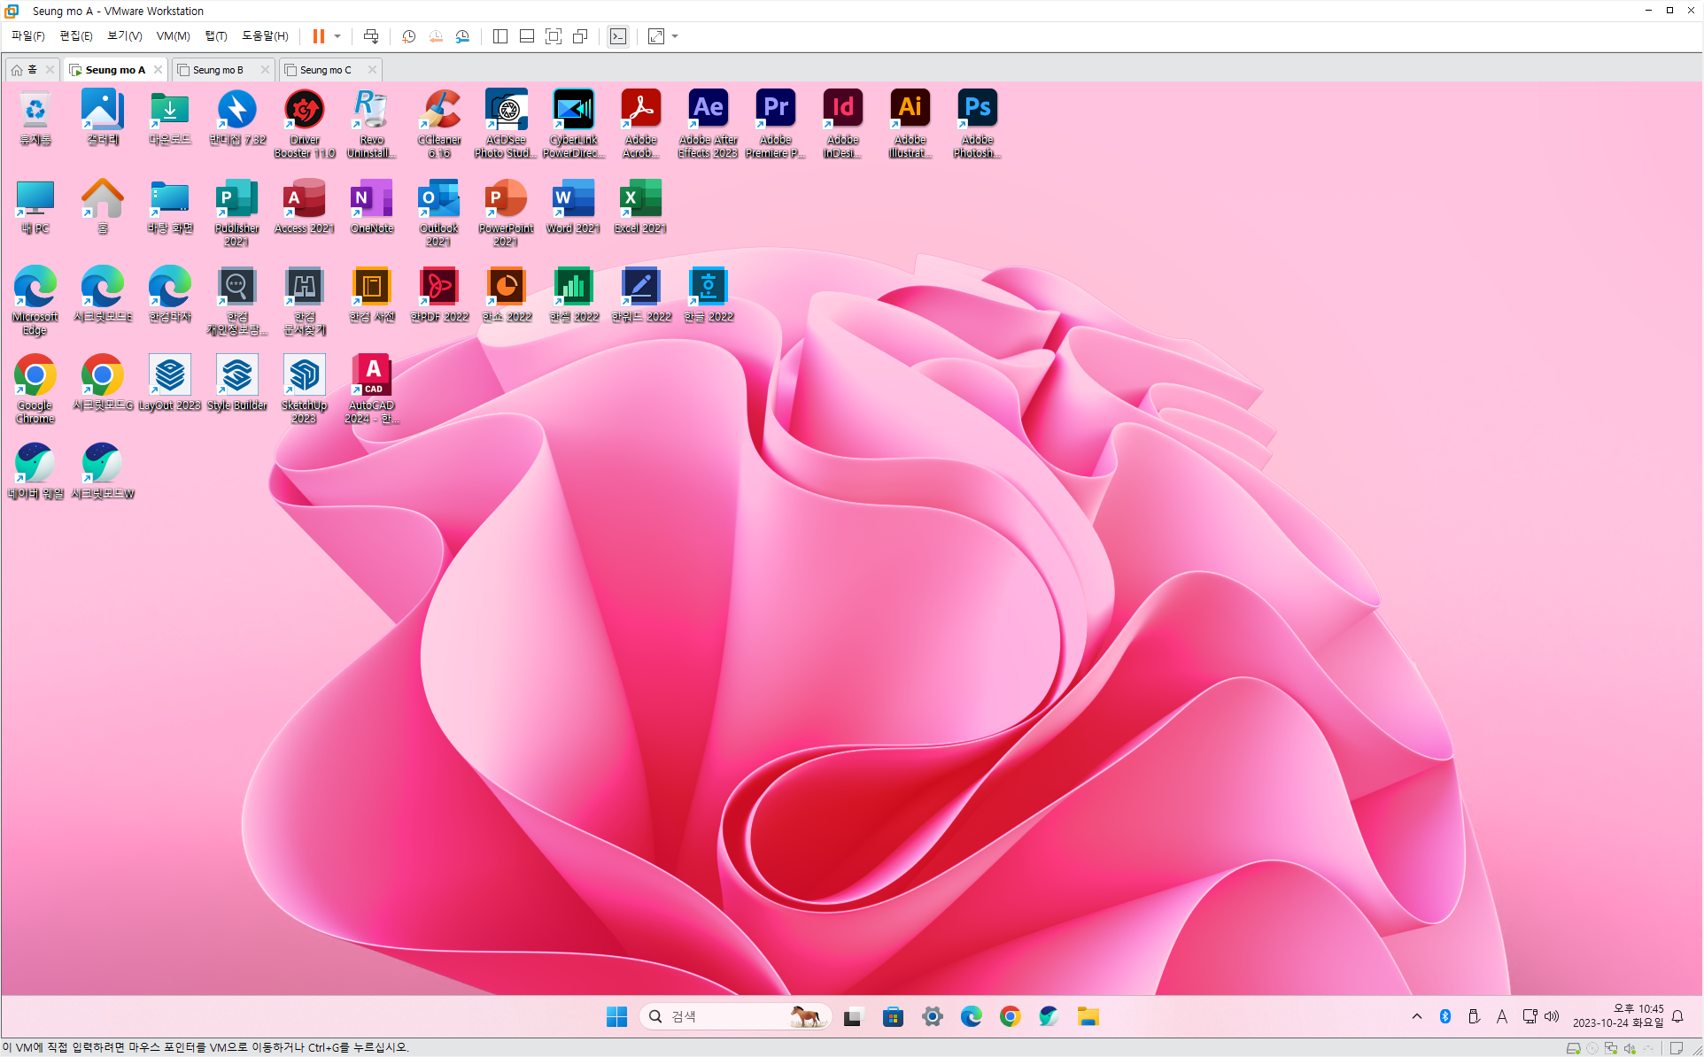Open the VM(M) menu
This screenshot has width=1704, height=1057.
173,36
